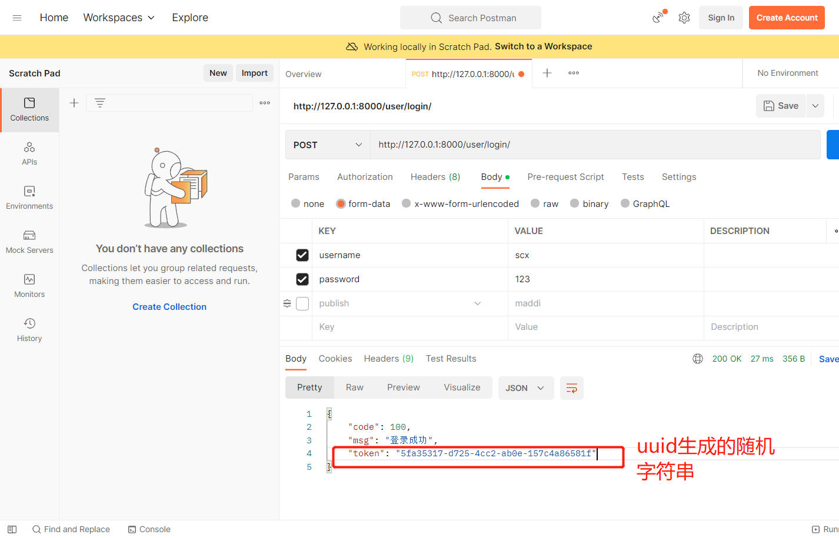Open the Monitors sidebar panel

point(29,286)
